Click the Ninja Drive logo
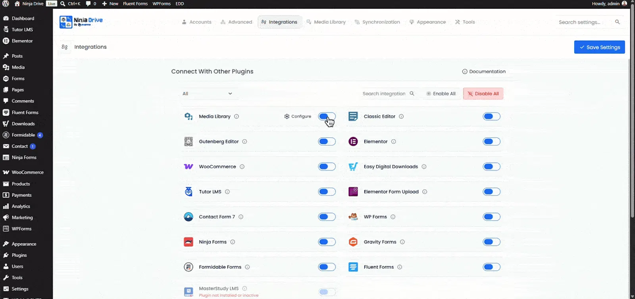This screenshot has width=635, height=299. click(81, 22)
